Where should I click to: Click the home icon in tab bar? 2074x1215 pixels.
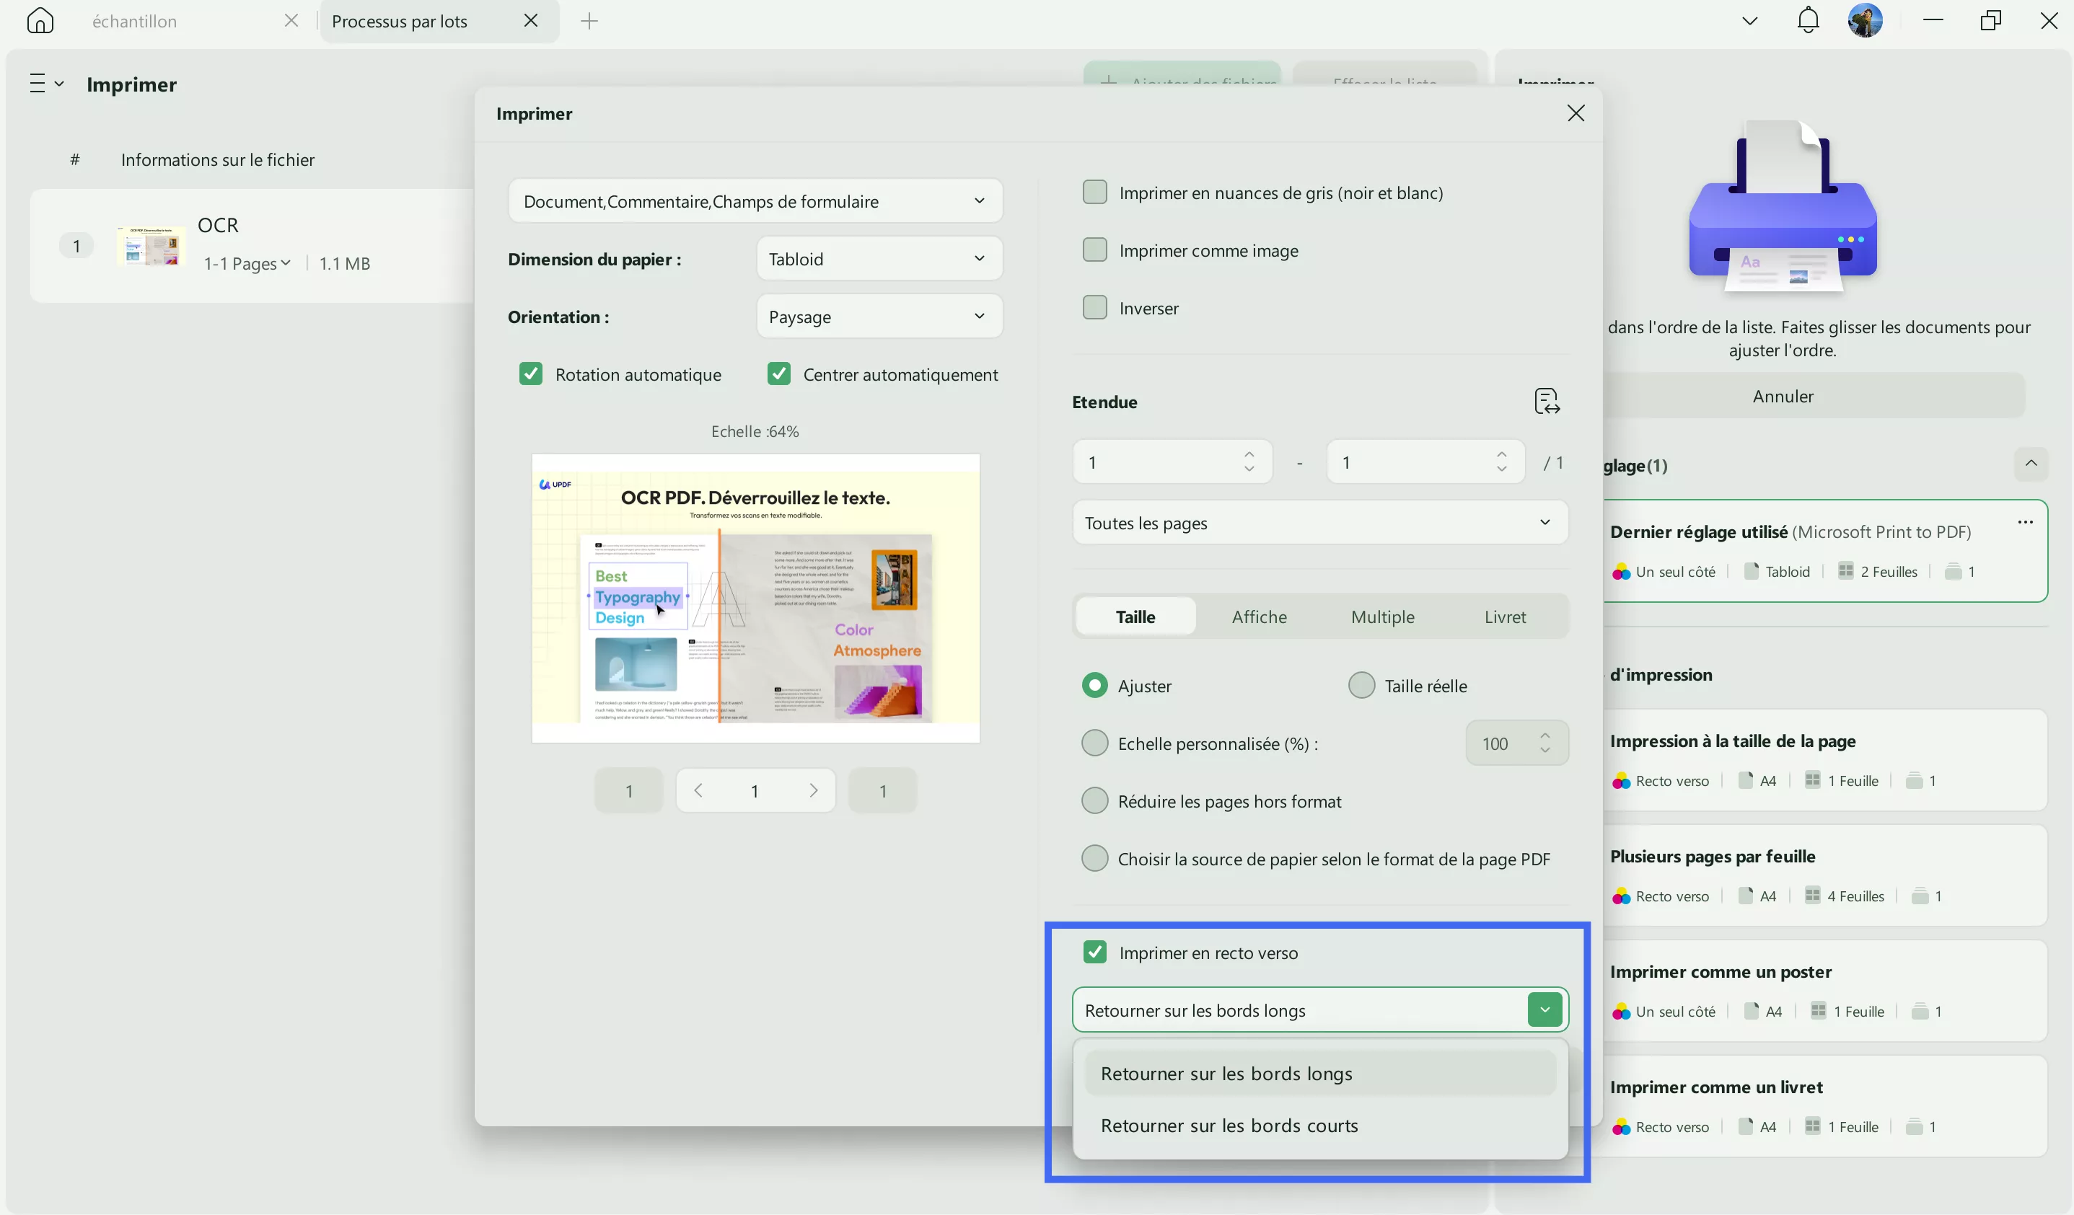(x=40, y=21)
